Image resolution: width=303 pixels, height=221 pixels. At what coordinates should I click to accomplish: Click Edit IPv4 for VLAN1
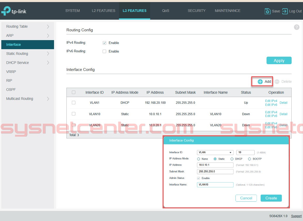(271, 101)
